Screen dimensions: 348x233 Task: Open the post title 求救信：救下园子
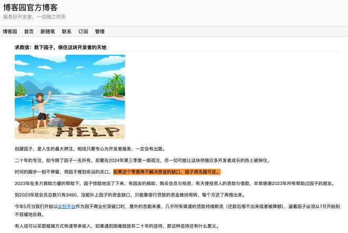61,47
